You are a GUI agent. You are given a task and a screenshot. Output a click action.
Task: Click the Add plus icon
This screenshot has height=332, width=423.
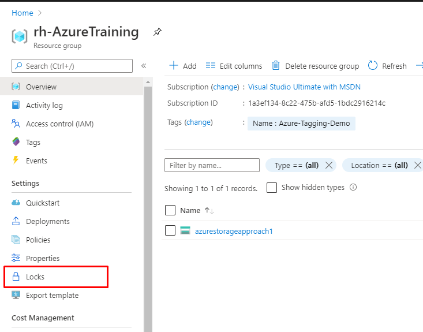click(174, 66)
